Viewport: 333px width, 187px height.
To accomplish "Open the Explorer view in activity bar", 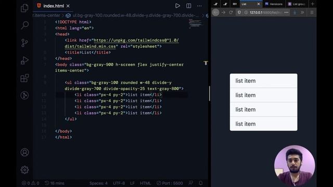I will [x=24, y=8].
